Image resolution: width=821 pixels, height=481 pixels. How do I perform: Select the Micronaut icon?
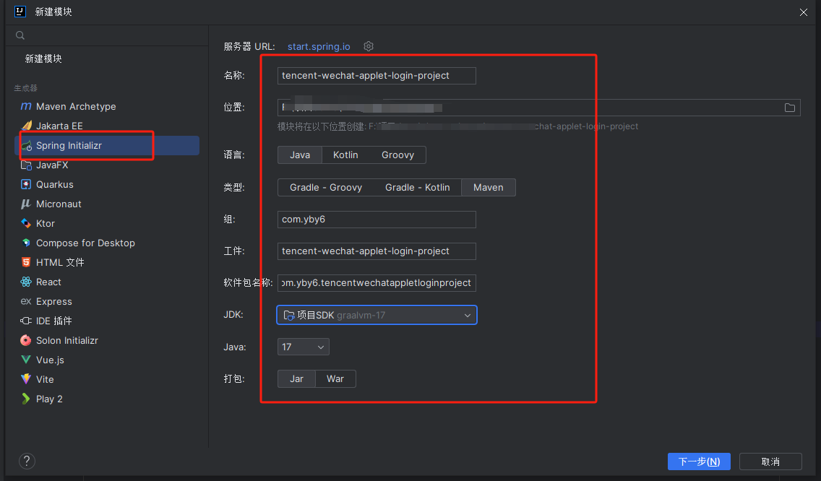tap(26, 204)
